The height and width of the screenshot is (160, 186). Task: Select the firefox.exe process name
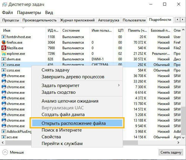click(x=14, y=42)
